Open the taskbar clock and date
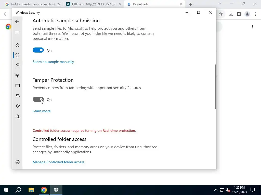 (239, 190)
